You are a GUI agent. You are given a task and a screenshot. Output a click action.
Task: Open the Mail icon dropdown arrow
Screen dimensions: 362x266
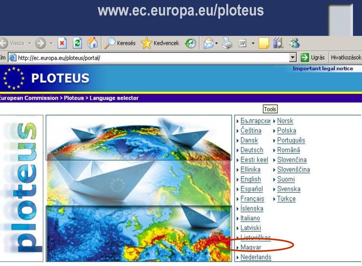(x=216, y=43)
